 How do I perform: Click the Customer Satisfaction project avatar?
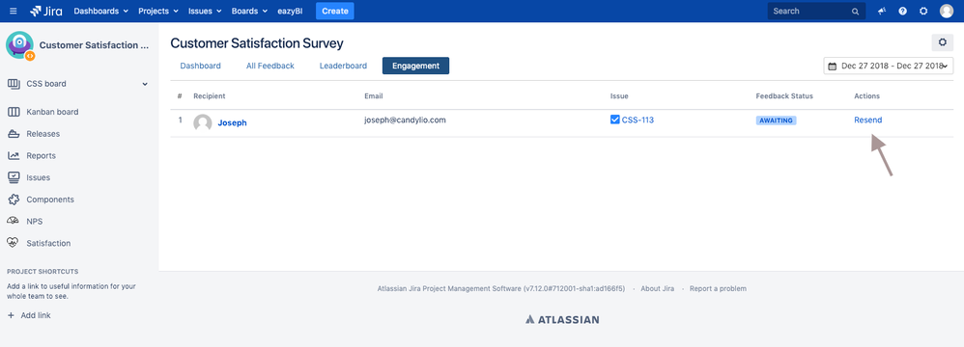(19, 45)
